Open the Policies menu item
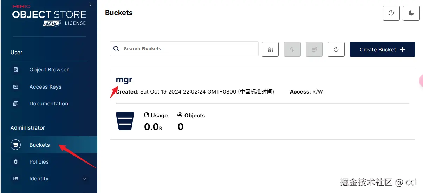This screenshot has height=193, width=423. [39, 162]
